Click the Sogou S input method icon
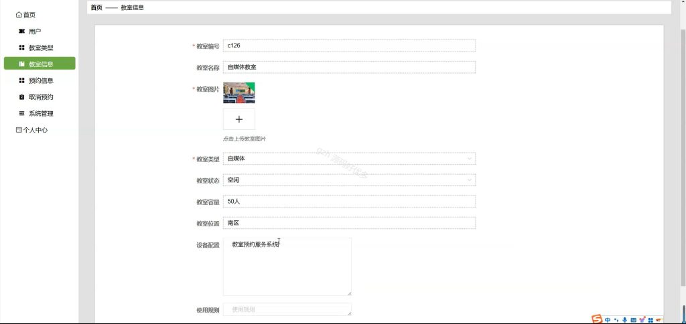Viewport: 686px width, 324px height. 597,319
